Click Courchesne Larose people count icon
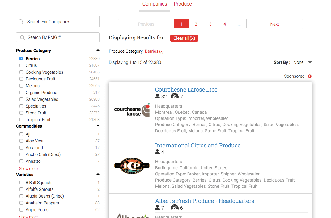Screen dimensions: 331x218 [x=158, y=97]
